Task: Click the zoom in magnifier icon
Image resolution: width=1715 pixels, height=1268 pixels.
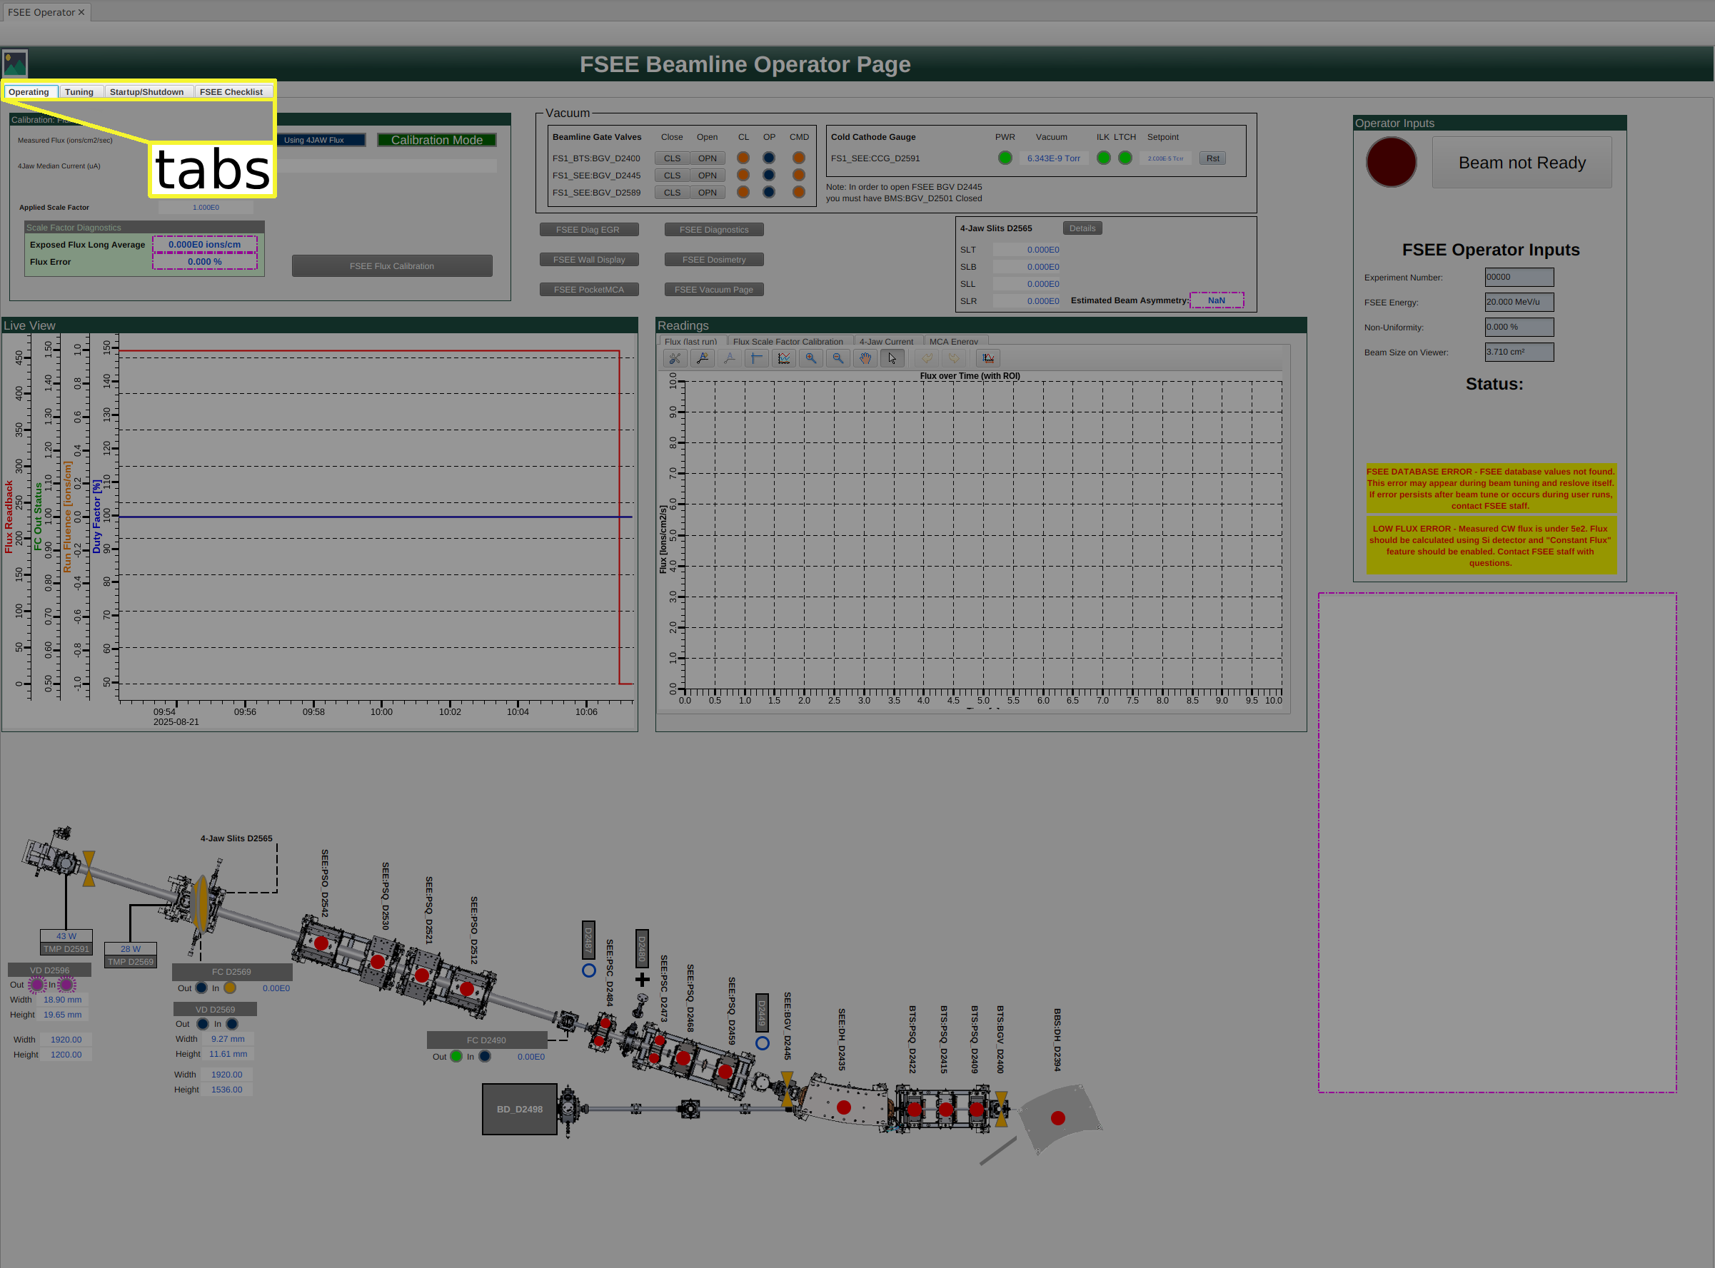Action: [x=810, y=358]
